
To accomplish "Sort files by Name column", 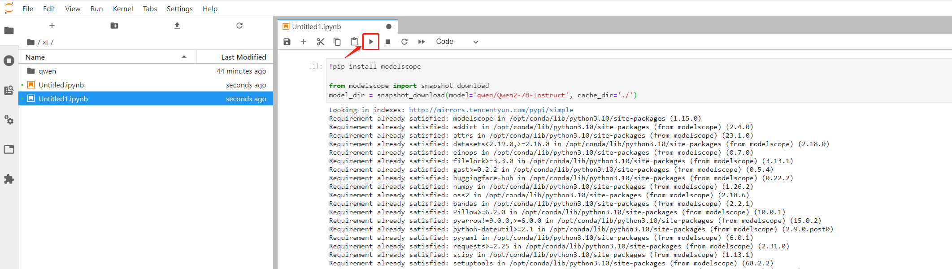I will tap(108, 57).
